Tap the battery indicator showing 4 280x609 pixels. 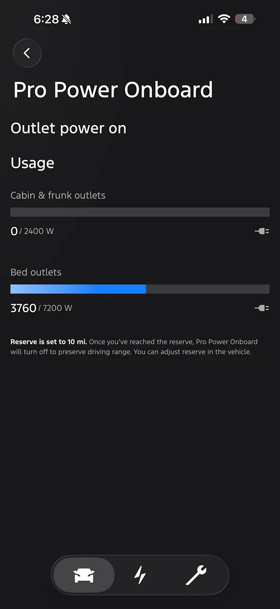(245, 19)
